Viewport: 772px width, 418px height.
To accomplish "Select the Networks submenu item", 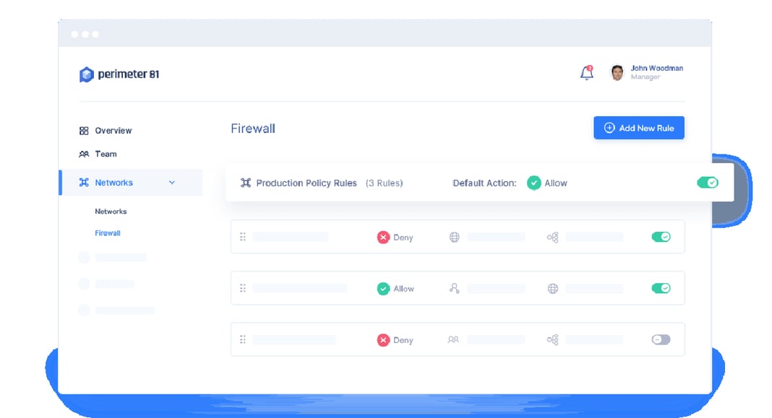I will pyautogui.click(x=111, y=212).
